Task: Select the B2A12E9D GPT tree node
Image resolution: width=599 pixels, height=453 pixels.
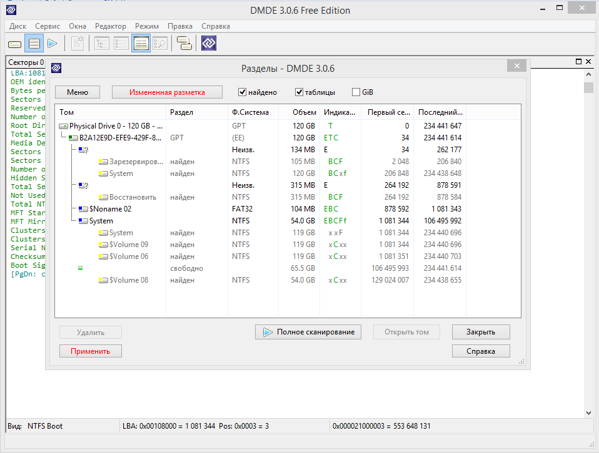Action: click(x=119, y=138)
